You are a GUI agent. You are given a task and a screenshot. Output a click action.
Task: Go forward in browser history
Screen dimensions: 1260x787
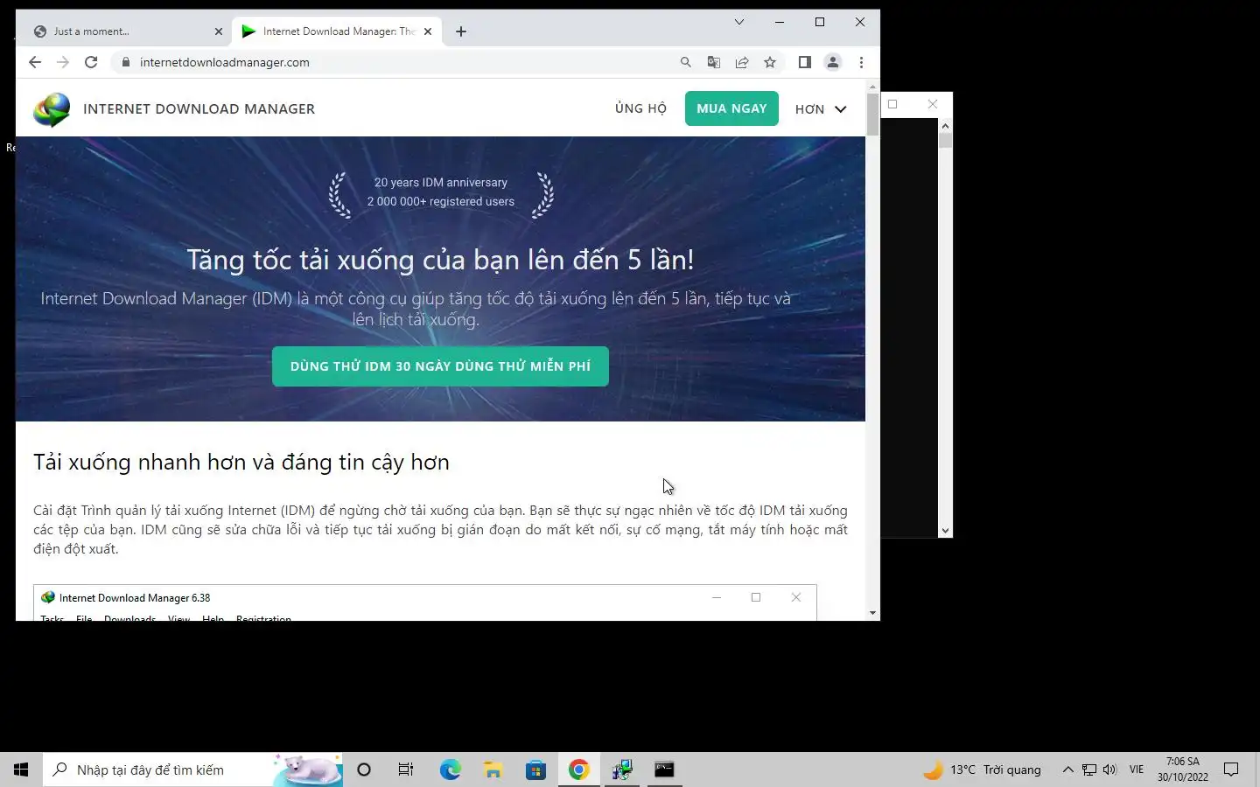(63, 62)
